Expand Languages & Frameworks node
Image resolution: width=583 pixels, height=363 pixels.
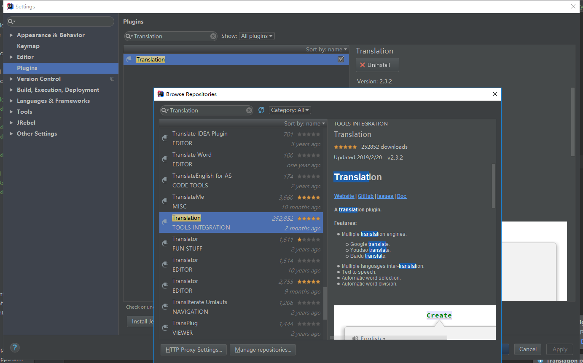point(11,101)
